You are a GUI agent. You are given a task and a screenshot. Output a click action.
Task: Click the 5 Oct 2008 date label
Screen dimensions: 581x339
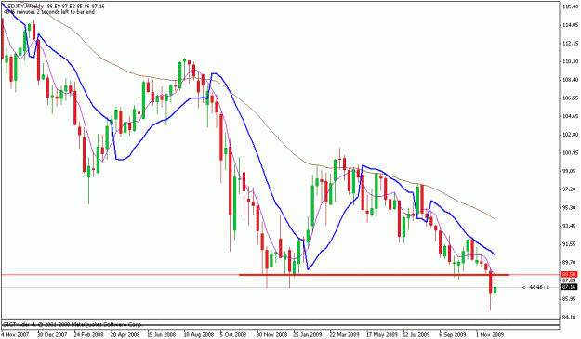[x=233, y=334]
